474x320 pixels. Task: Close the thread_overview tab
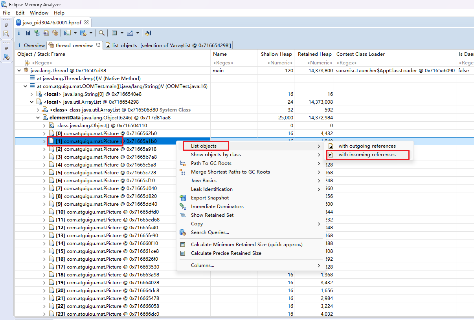point(98,45)
